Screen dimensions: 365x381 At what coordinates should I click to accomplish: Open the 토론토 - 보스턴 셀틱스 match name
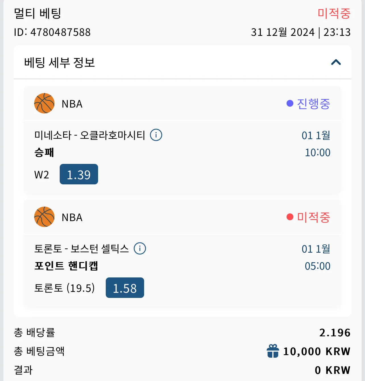(x=82, y=248)
